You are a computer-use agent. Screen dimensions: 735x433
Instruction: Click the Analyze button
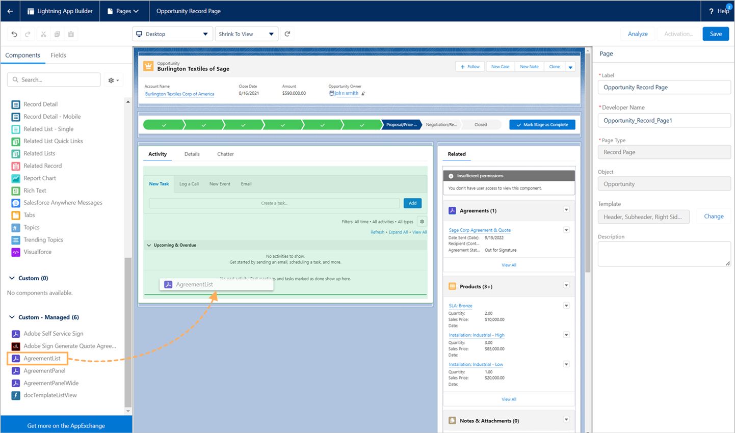coord(638,34)
